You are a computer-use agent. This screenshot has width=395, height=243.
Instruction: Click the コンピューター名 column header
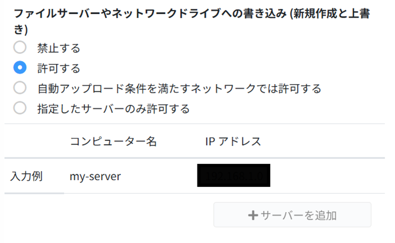(x=113, y=141)
